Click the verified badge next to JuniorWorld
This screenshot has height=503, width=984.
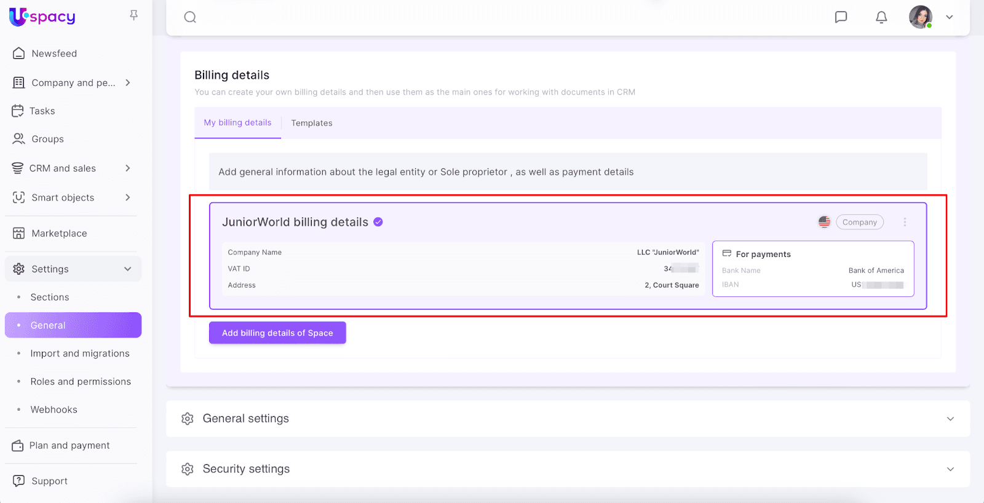click(378, 222)
